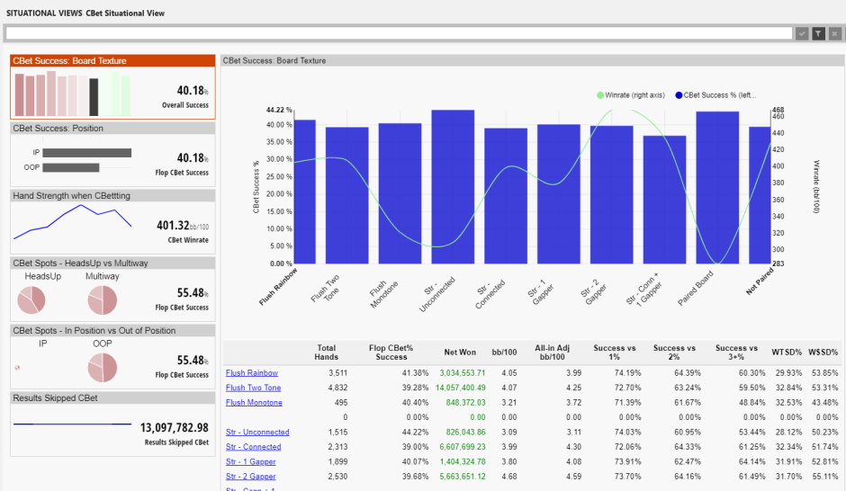
Task: Sort by Net Won column header
Action: coord(460,353)
